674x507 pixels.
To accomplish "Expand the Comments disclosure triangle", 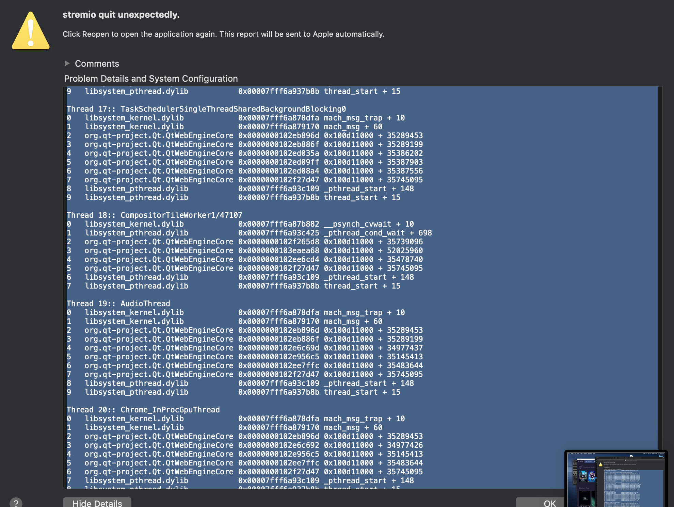I will click(x=67, y=63).
